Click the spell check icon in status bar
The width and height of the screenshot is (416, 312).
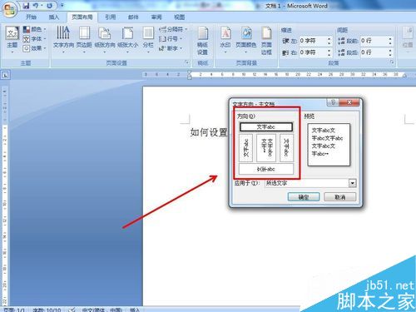pyautogui.click(x=72, y=310)
